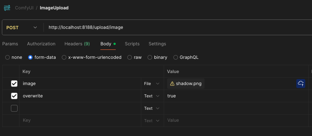Image resolution: width=312 pixels, height=136 pixels.
Task: Click the cloud upload icon for shadow.png
Action: [301, 84]
